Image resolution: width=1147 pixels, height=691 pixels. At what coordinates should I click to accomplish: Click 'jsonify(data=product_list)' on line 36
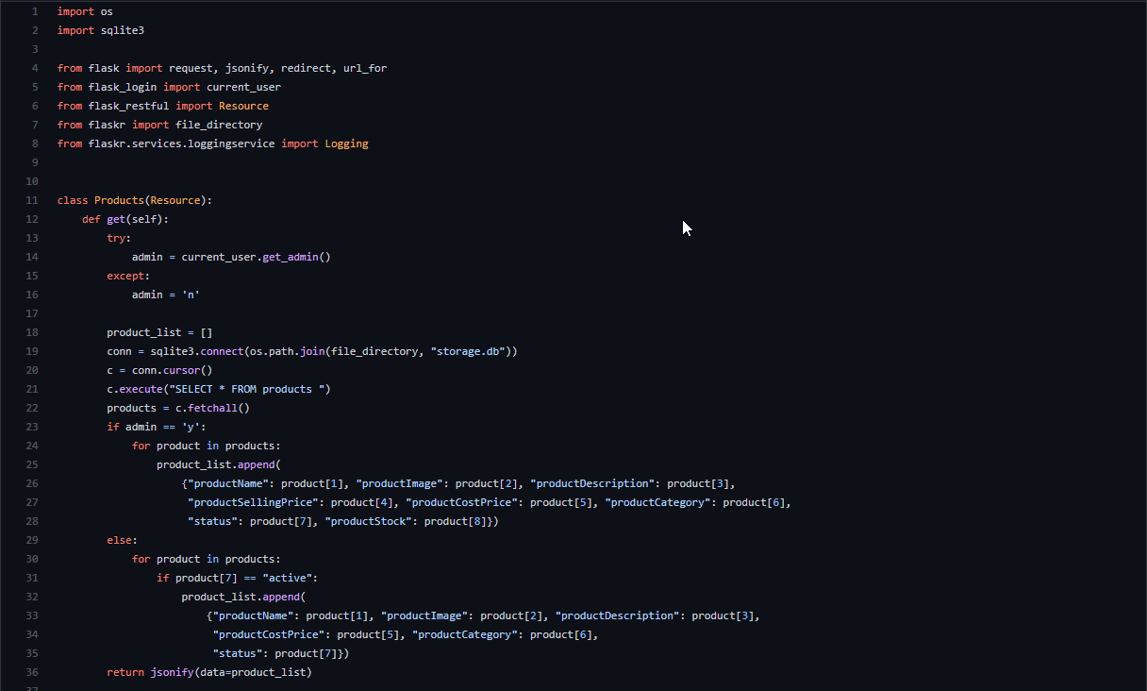tap(231, 672)
